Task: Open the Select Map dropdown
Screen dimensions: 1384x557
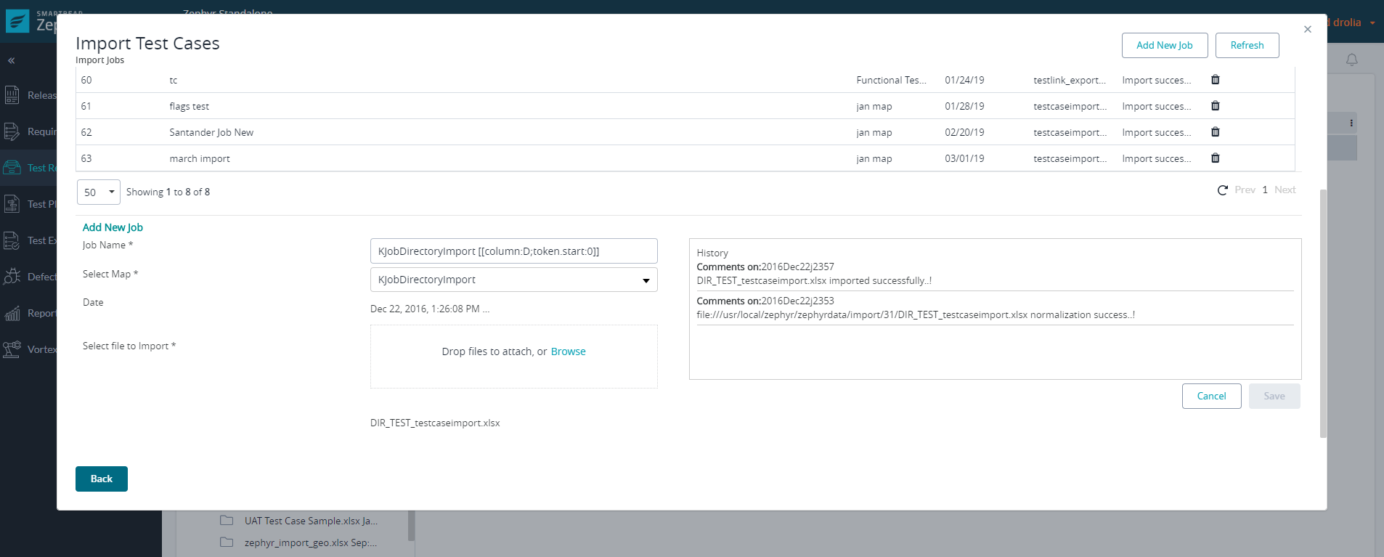Action: [513, 280]
